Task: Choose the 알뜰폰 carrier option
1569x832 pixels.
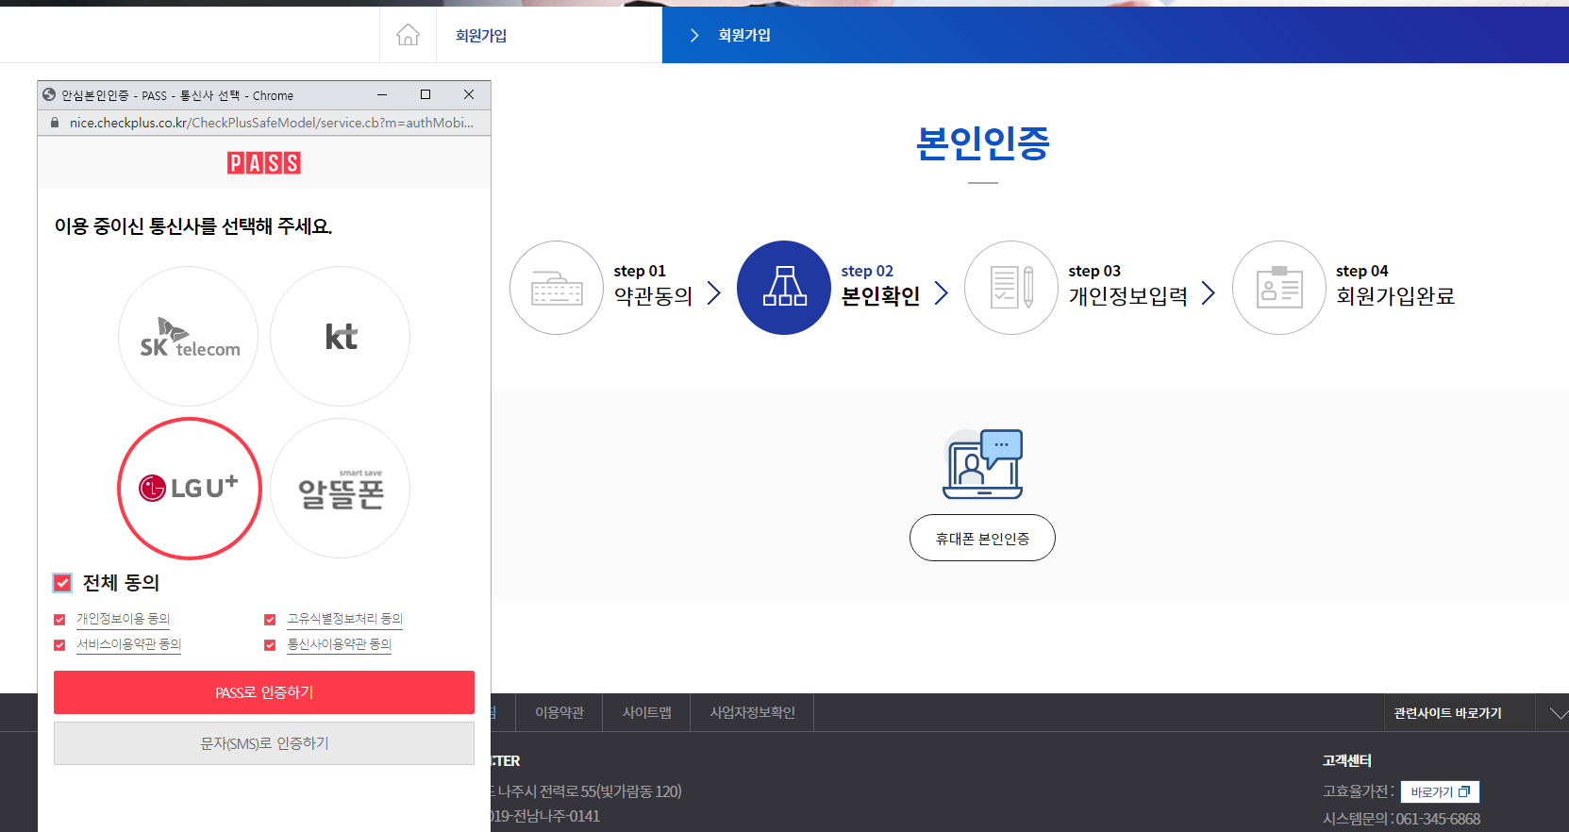Action: pyautogui.click(x=341, y=489)
